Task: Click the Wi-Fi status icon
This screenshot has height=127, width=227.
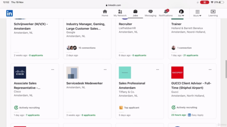Action: pyautogui.click(x=212, y=2)
